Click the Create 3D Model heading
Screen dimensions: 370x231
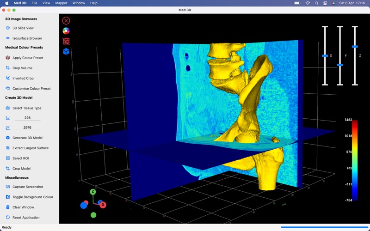click(x=19, y=97)
